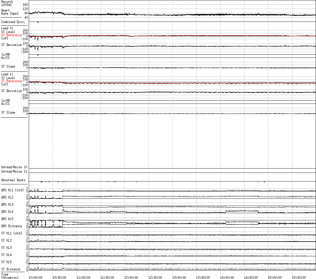Select the QRS Distance trace label
316x279 pixels.
coord(11,226)
